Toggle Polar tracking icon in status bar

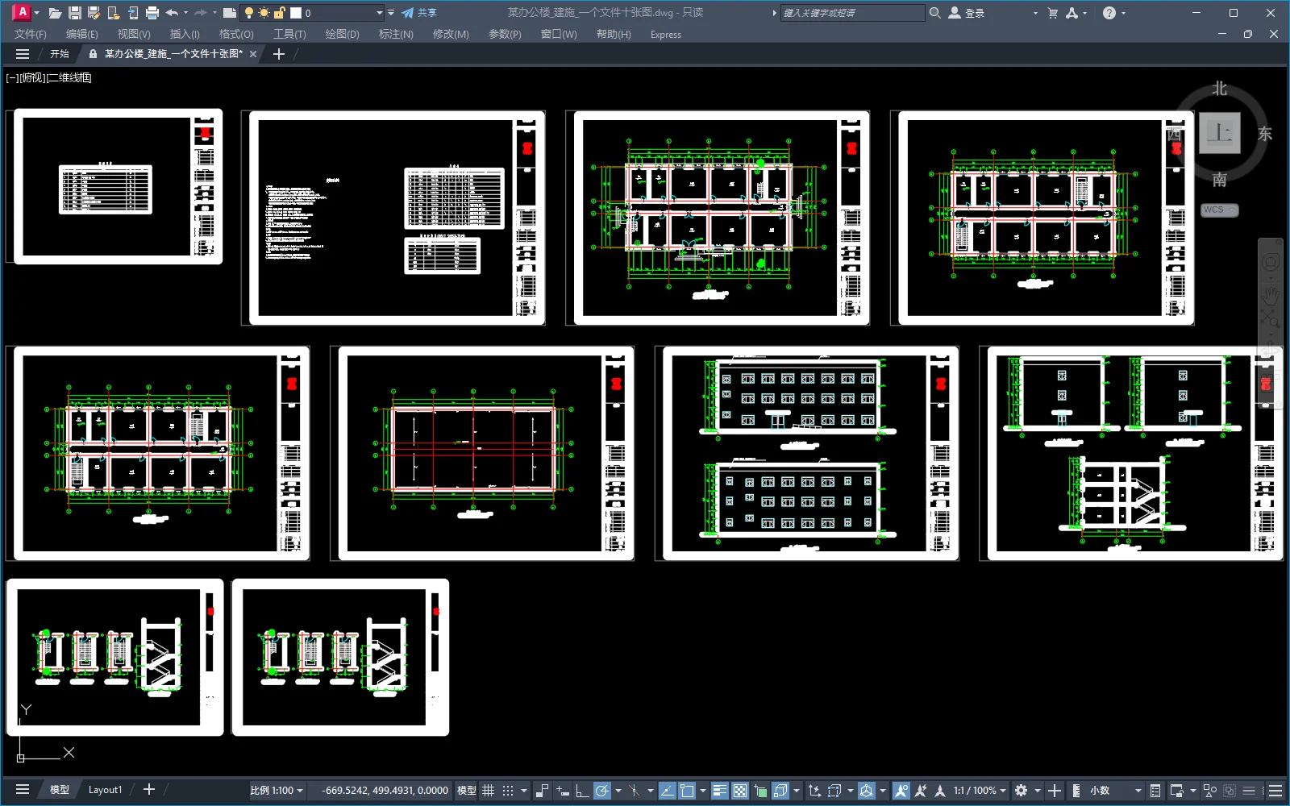tap(602, 791)
